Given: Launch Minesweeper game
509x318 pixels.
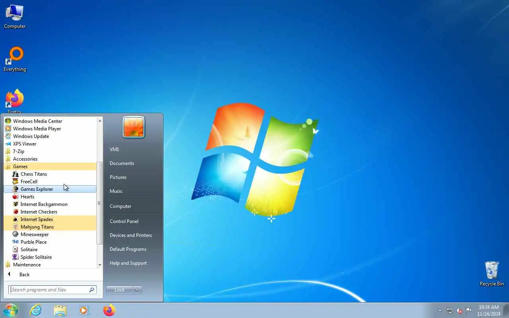Looking at the screenshot, I should pyautogui.click(x=50, y=234).
